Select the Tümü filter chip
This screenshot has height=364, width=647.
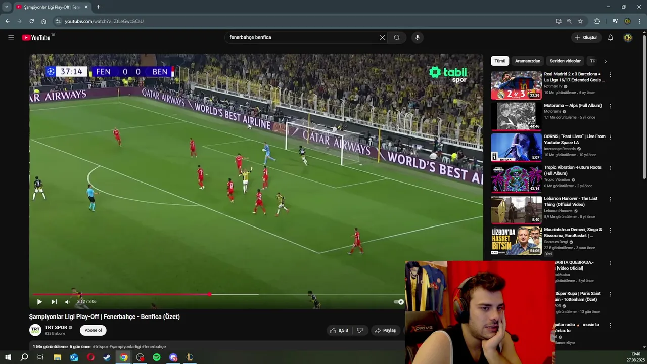point(500,61)
